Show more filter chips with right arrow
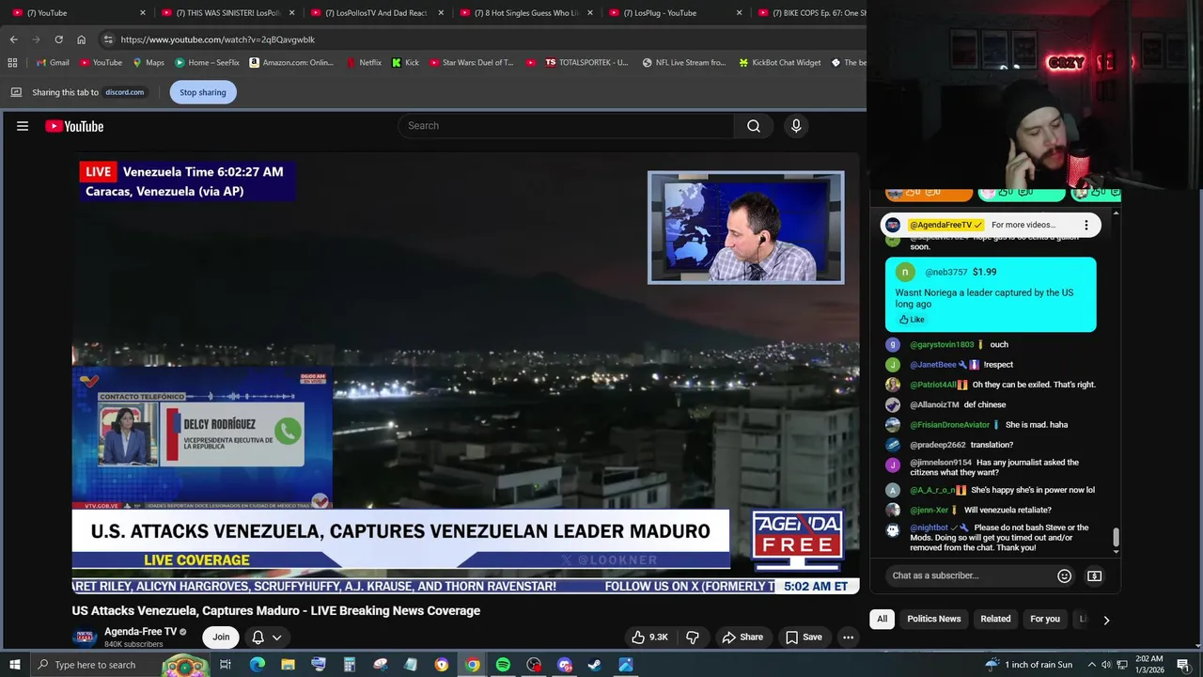The image size is (1203, 677). pyautogui.click(x=1106, y=620)
